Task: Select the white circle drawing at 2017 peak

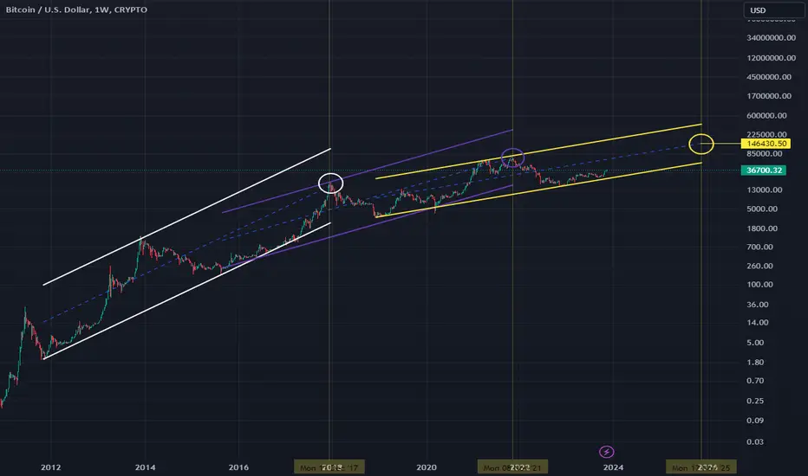Action: coord(331,183)
